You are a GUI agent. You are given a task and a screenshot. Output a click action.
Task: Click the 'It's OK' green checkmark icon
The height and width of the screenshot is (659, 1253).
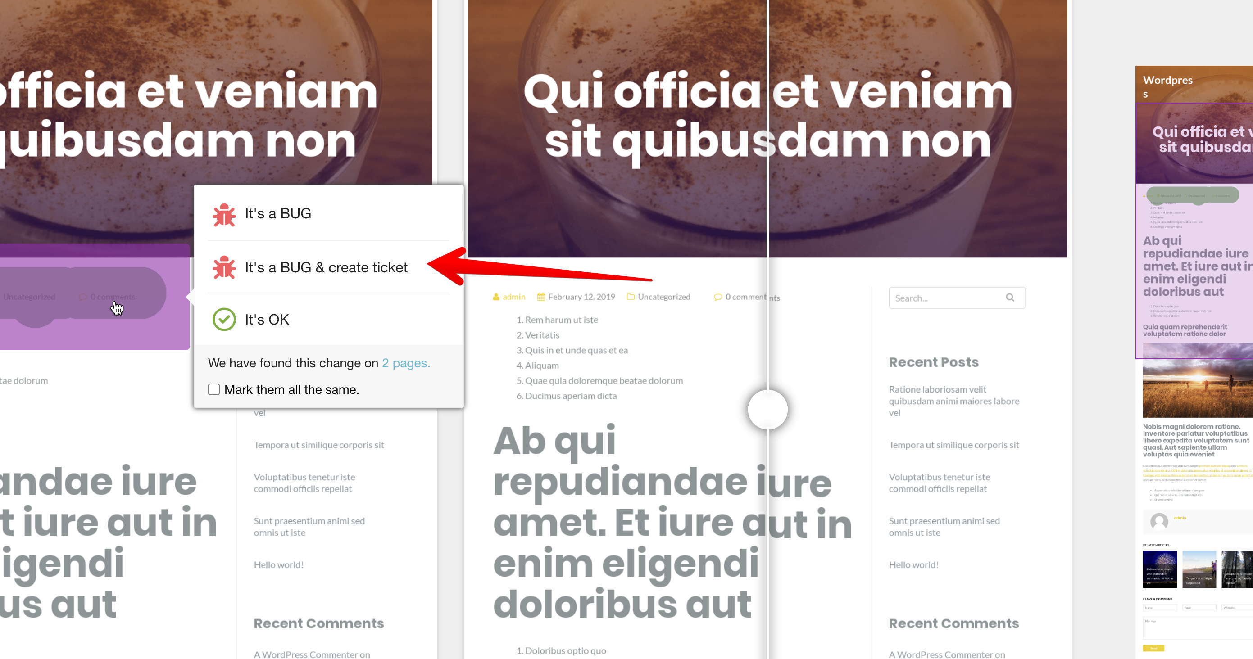pos(224,319)
